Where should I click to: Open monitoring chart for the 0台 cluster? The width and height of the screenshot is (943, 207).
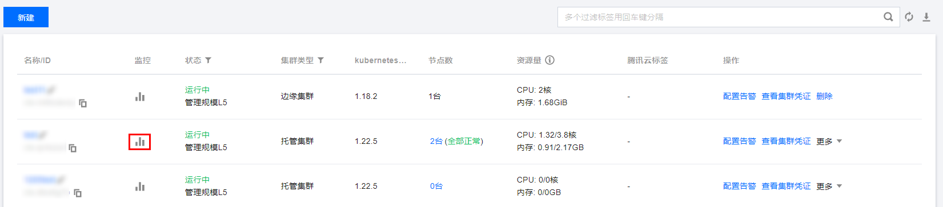[x=140, y=187]
